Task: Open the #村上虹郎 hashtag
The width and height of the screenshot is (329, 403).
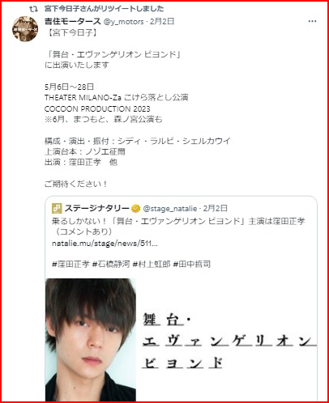Action: coord(152,264)
